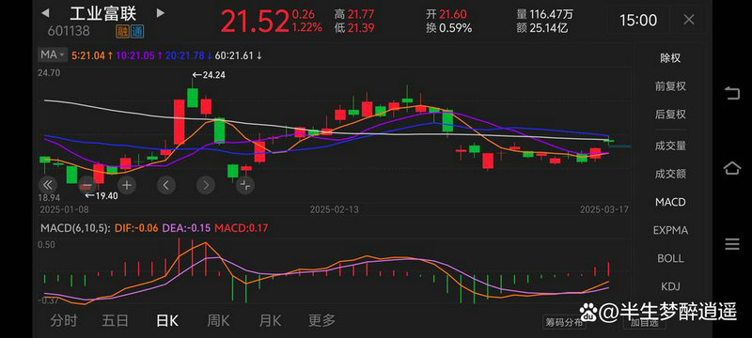Select MACD indicator in side panel
Screen dimensions: 752x338
point(670,202)
